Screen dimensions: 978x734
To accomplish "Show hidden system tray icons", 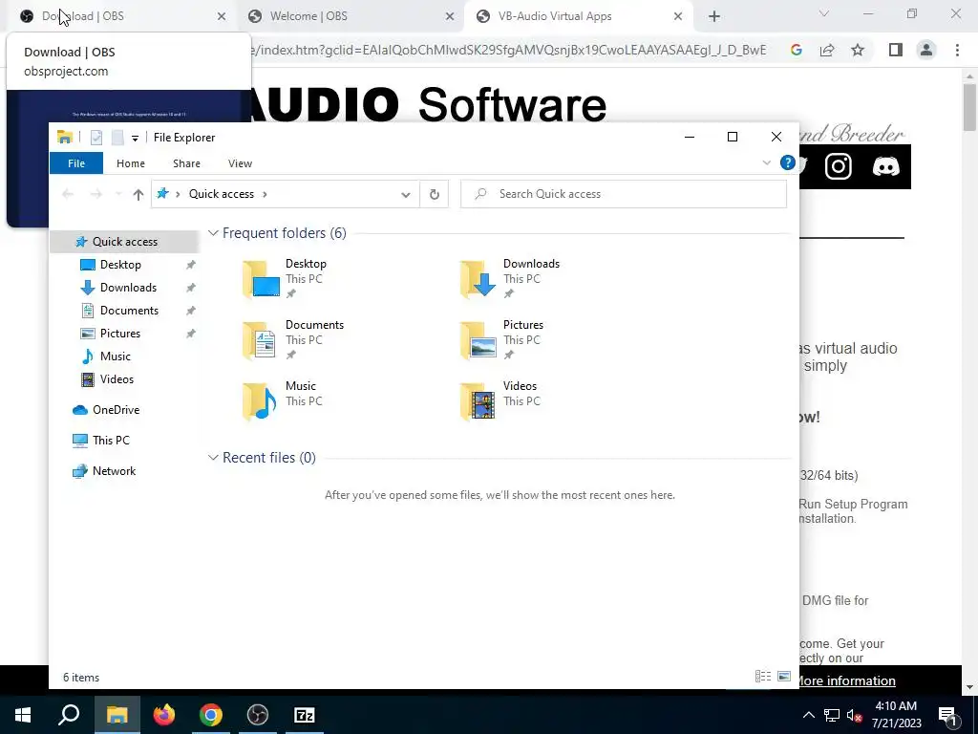I will pos(808,715).
